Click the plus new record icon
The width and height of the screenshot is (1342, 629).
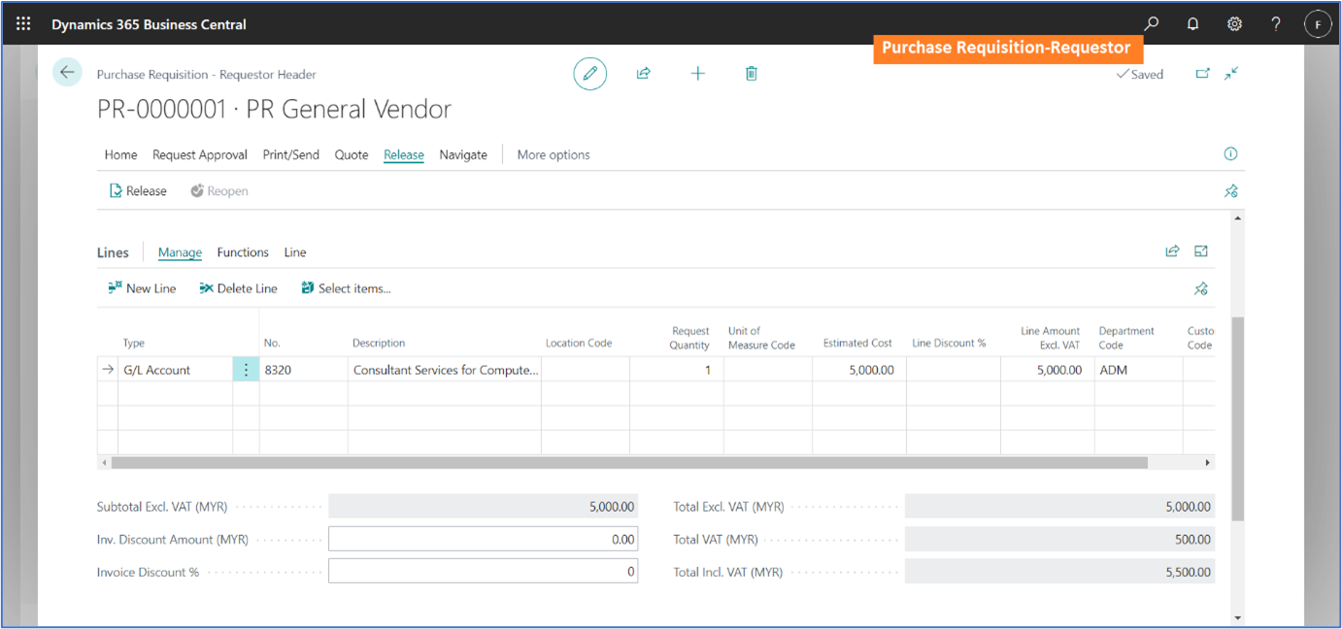click(697, 74)
